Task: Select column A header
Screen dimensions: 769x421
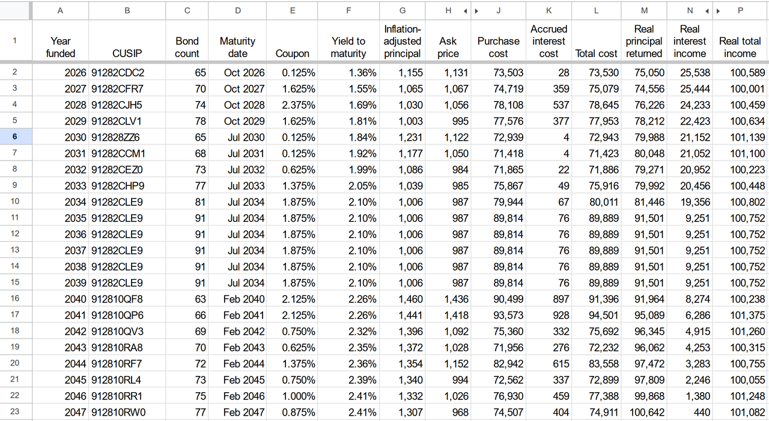Action: coord(60,10)
